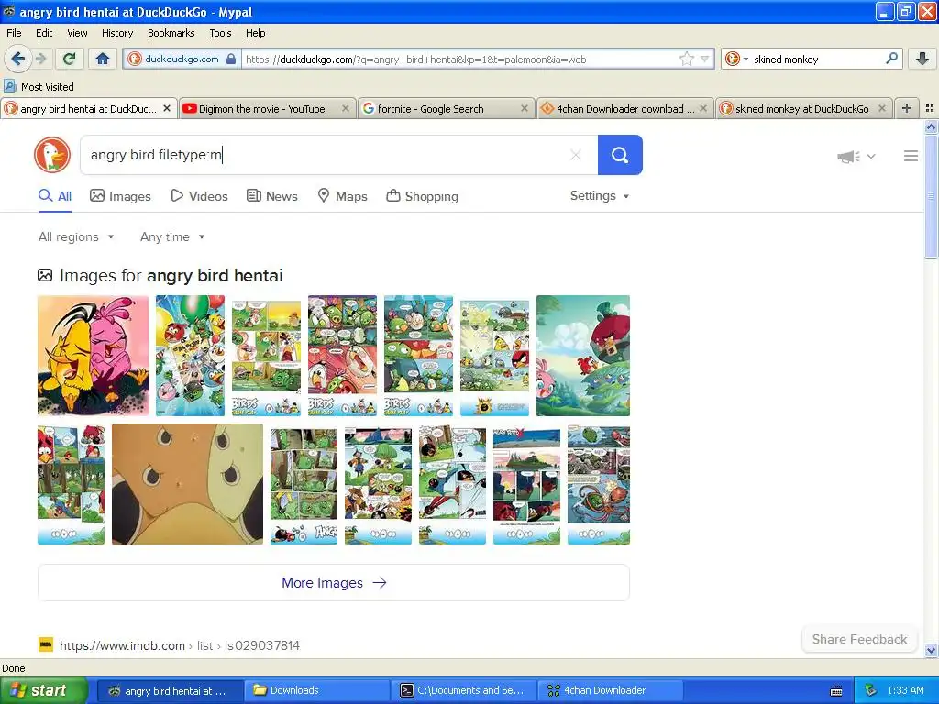Clear the search query with X

click(576, 155)
